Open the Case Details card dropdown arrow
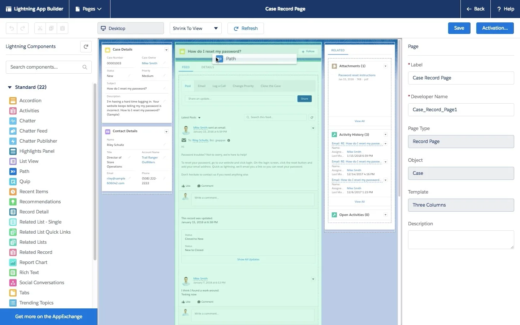This screenshot has height=325, width=520. [166, 50]
